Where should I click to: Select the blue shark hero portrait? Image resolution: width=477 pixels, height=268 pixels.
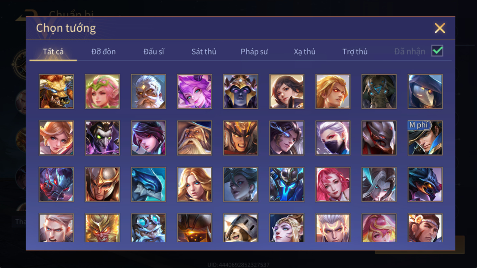148,184
